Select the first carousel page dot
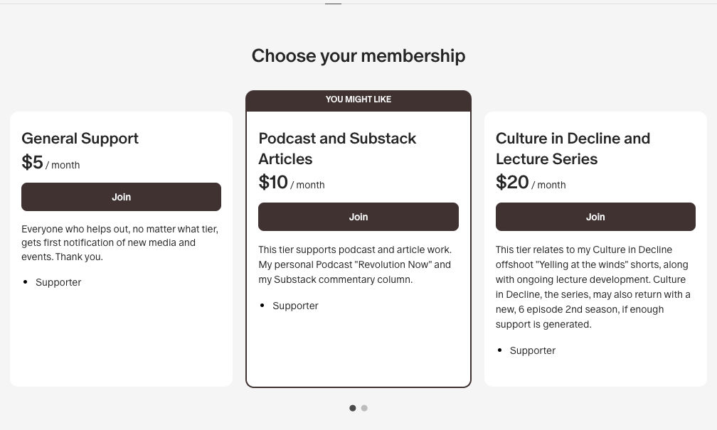The width and height of the screenshot is (717, 430). pyautogui.click(x=353, y=408)
